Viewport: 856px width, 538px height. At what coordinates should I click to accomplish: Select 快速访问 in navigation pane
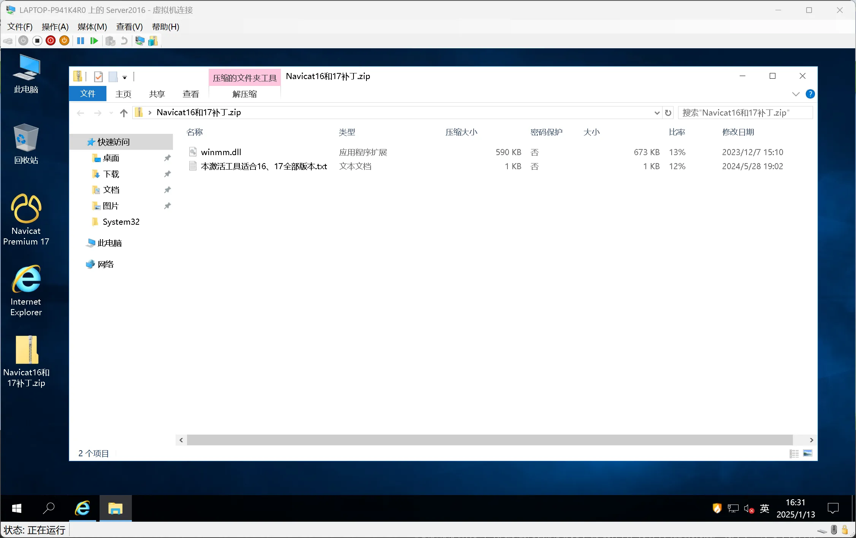coord(121,142)
